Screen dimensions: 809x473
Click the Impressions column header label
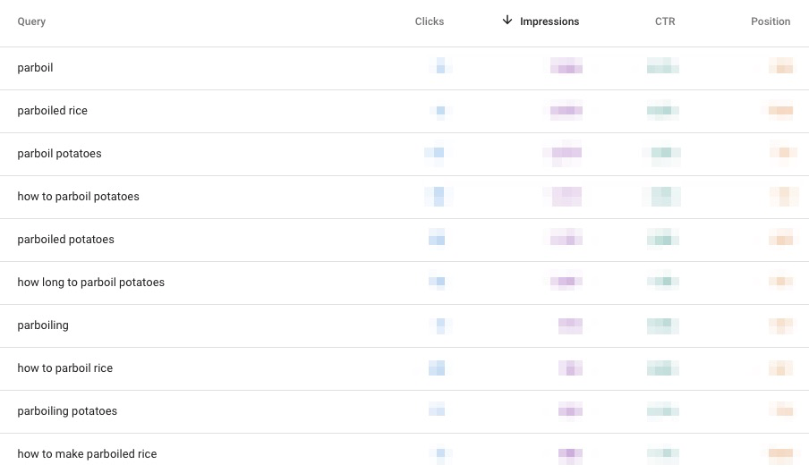pyautogui.click(x=549, y=21)
